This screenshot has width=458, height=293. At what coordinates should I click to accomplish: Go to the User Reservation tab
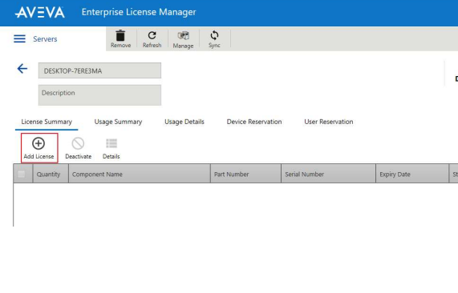329,122
